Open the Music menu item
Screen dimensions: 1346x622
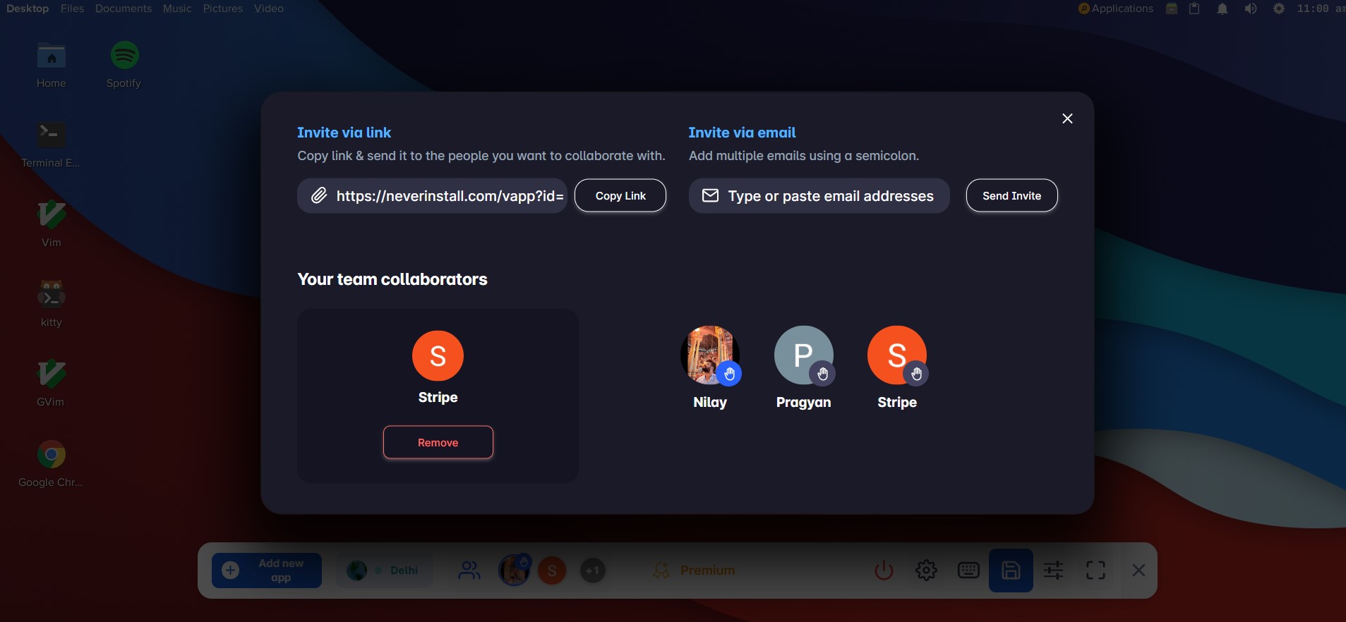tap(177, 8)
